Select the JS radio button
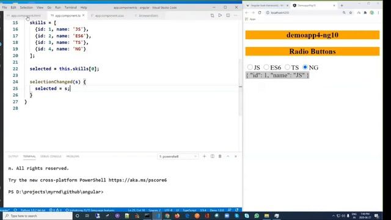391x220 pixels. click(250, 67)
